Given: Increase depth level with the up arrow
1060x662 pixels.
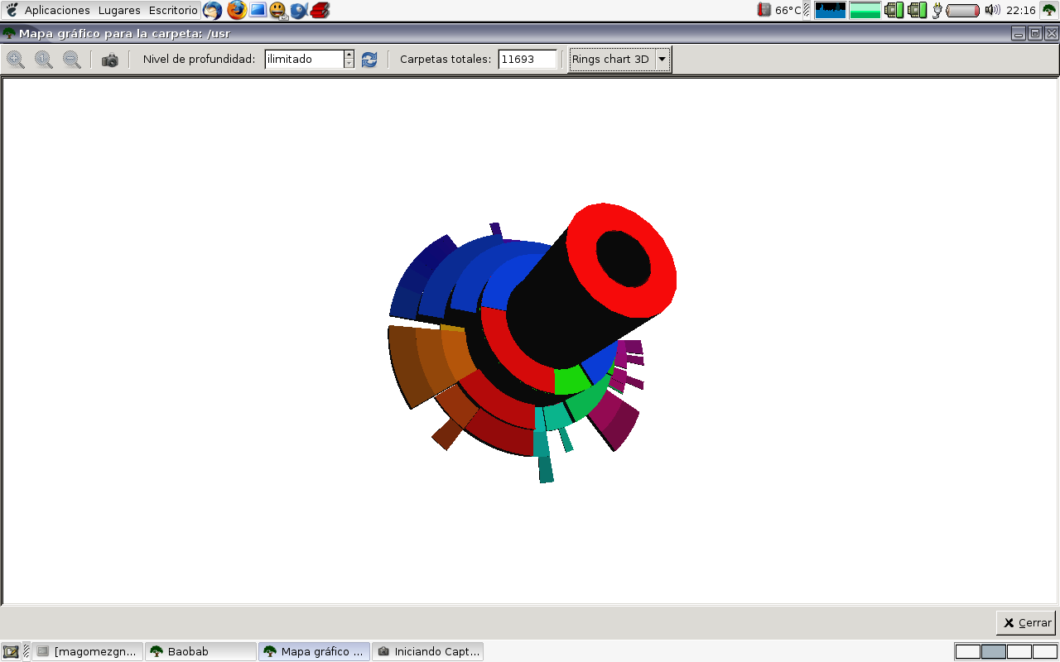Looking at the screenshot, I should click(x=349, y=55).
